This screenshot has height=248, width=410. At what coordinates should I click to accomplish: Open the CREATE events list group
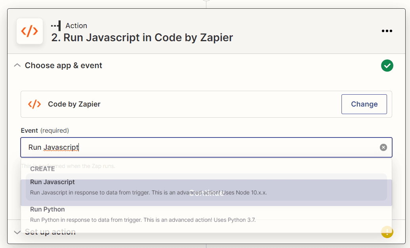(x=42, y=169)
